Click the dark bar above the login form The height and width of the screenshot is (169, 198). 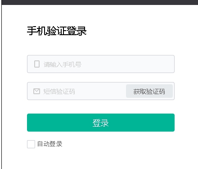point(100,2)
